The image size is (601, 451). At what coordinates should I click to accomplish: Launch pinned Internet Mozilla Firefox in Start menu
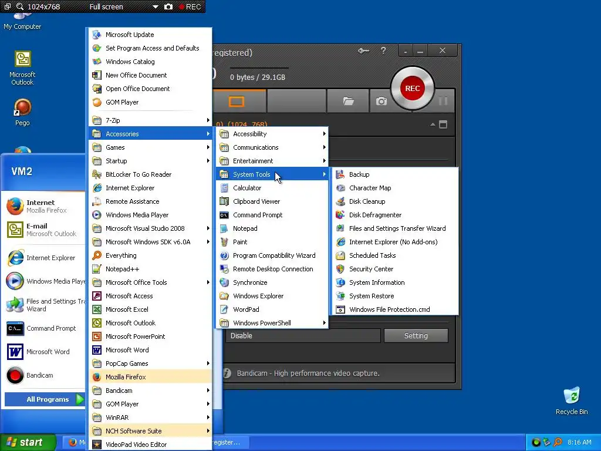pyautogui.click(x=43, y=206)
